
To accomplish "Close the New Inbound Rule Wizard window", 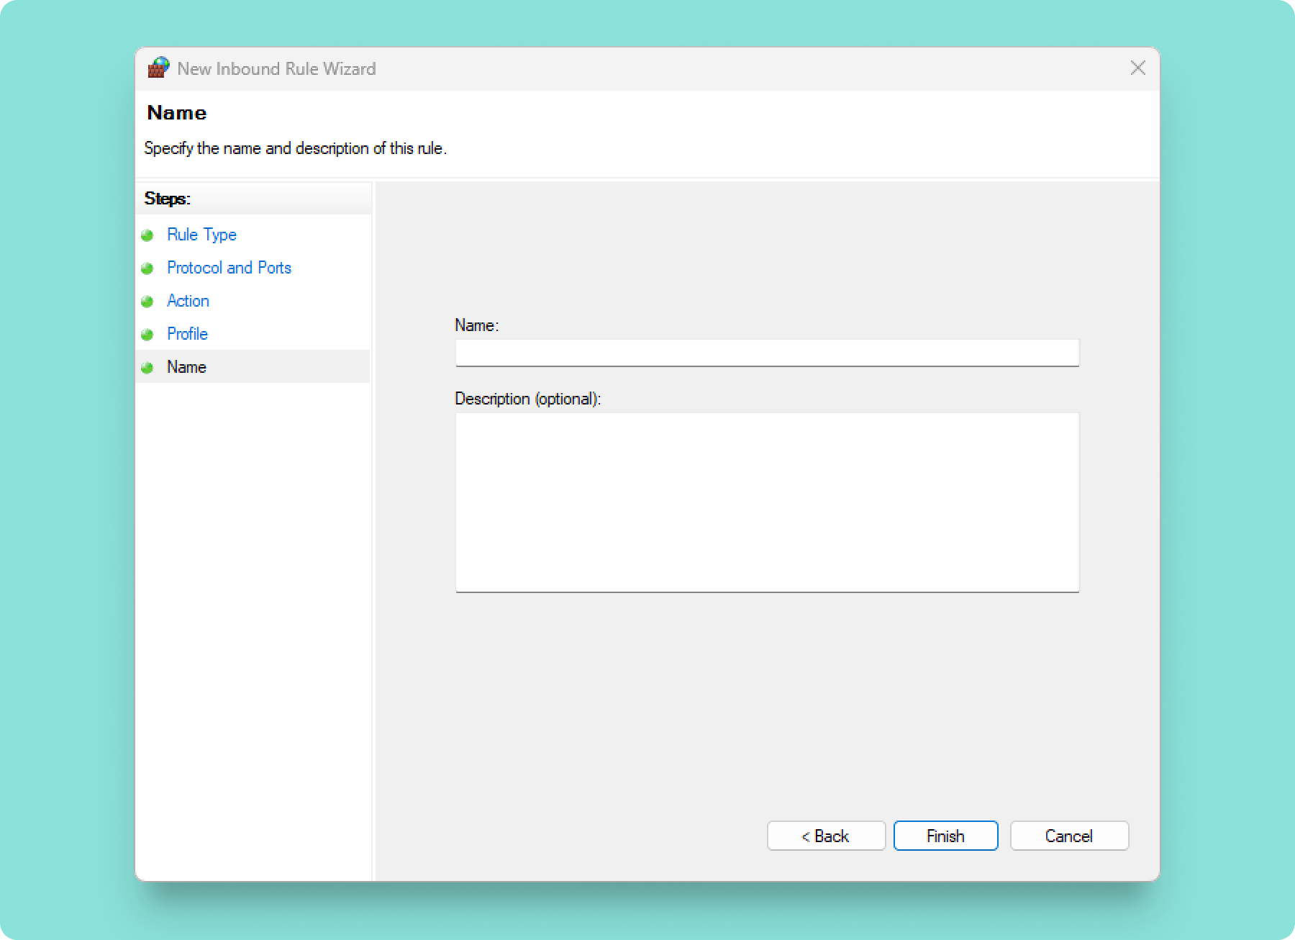I will [x=1137, y=68].
